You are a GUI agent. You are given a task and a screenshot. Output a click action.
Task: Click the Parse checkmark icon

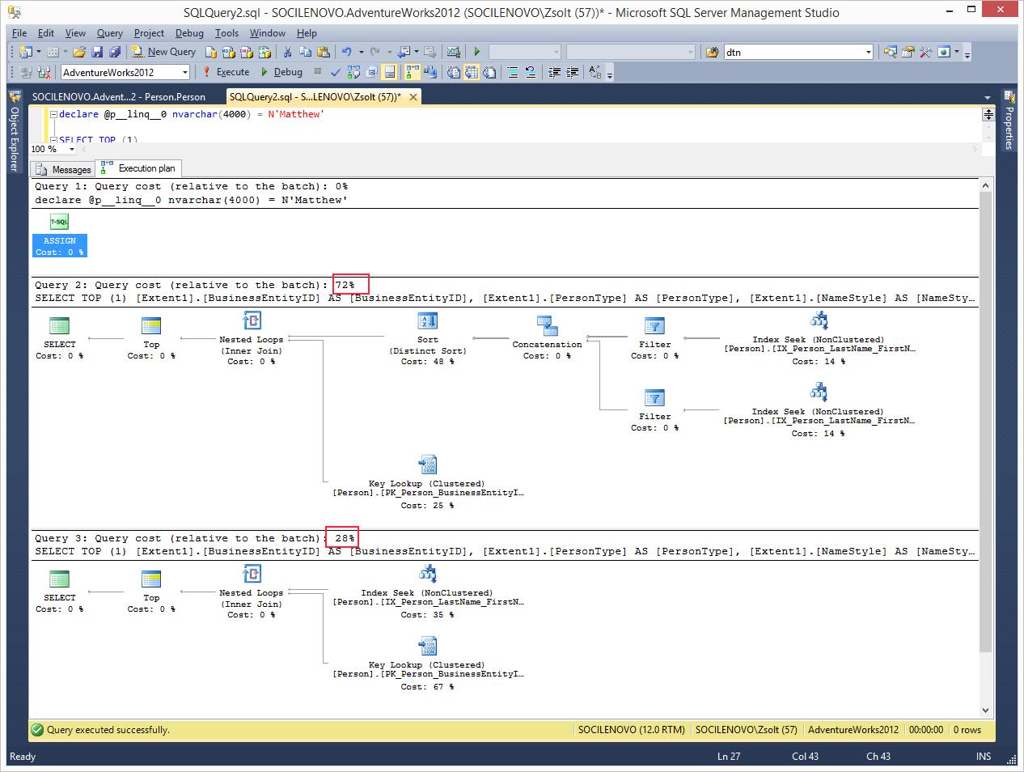coord(336,72)
